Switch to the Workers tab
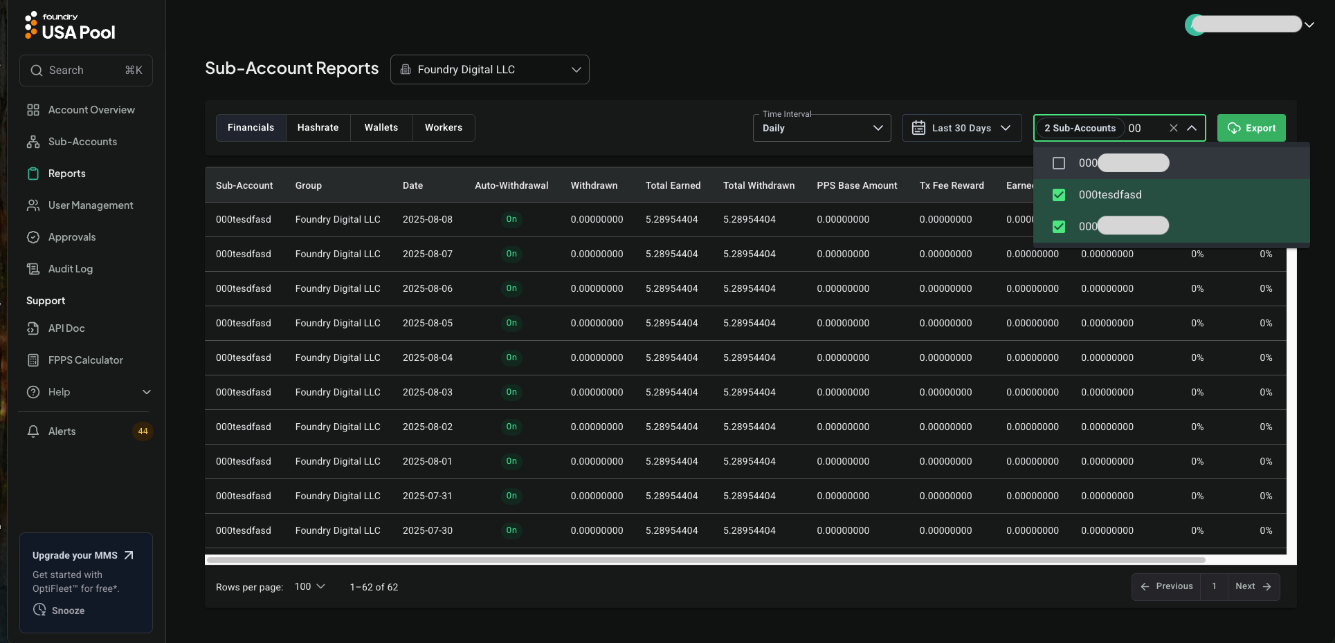This screenshot has width=1335, height=643. point(443,128)
